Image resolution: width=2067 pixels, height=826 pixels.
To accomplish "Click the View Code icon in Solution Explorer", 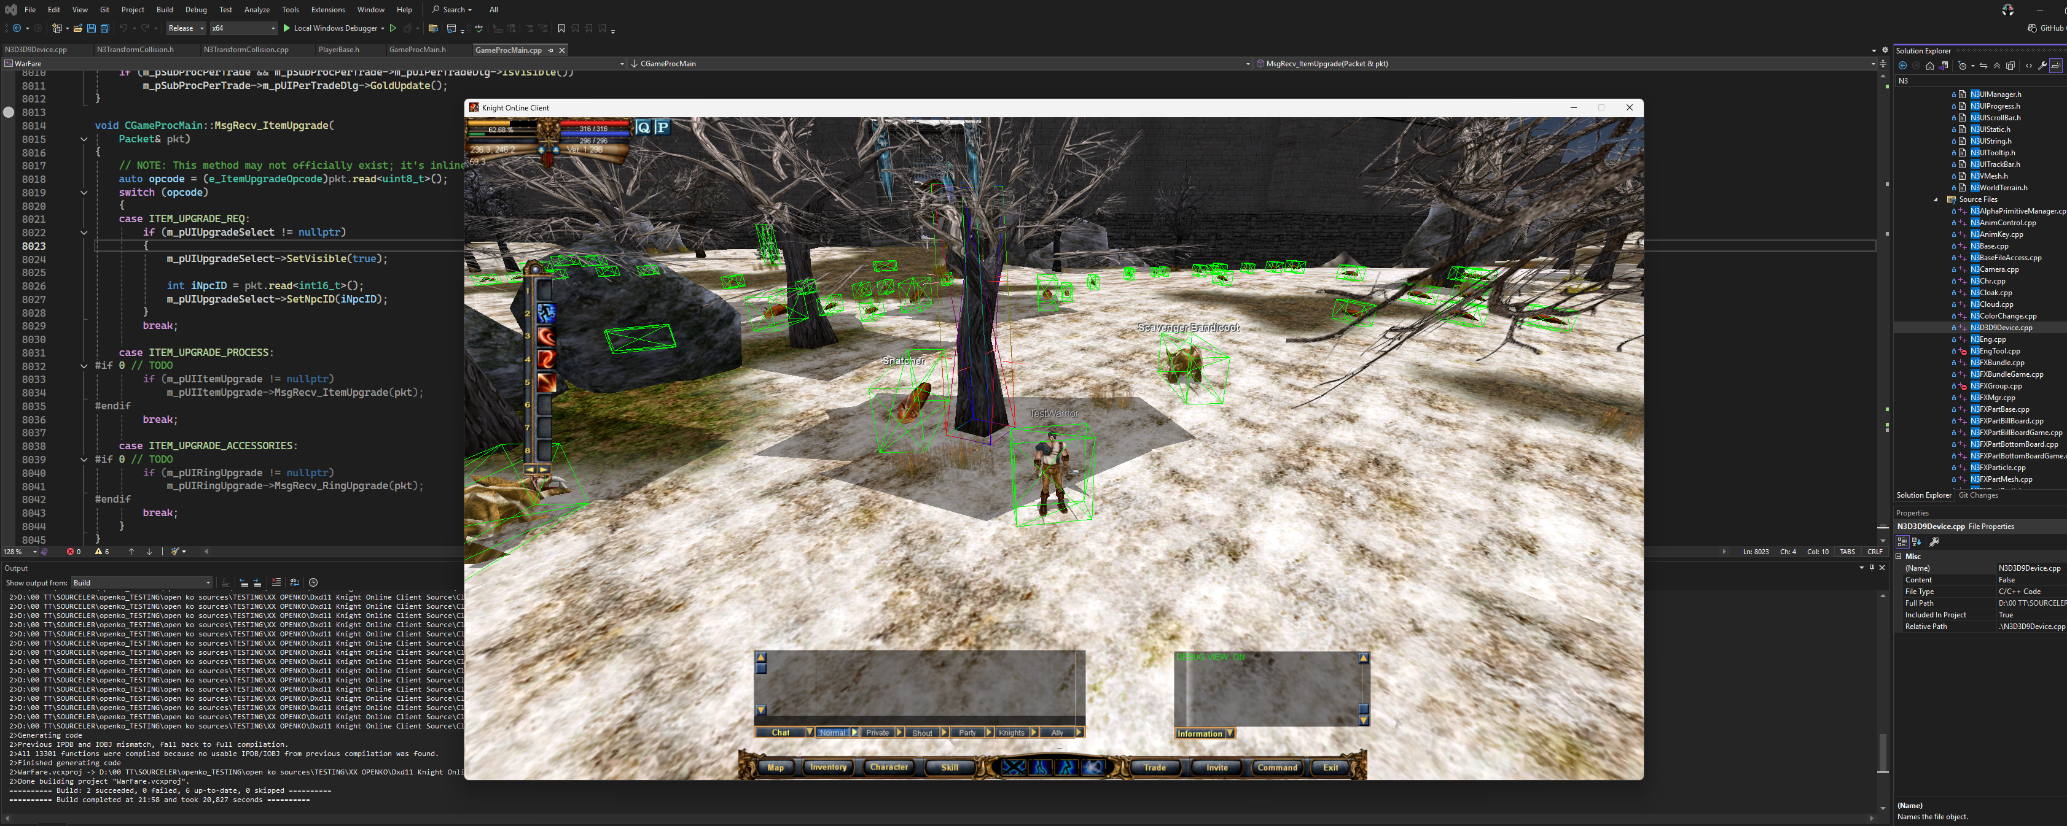I will pyautogui.click(x=2028, y=66).
